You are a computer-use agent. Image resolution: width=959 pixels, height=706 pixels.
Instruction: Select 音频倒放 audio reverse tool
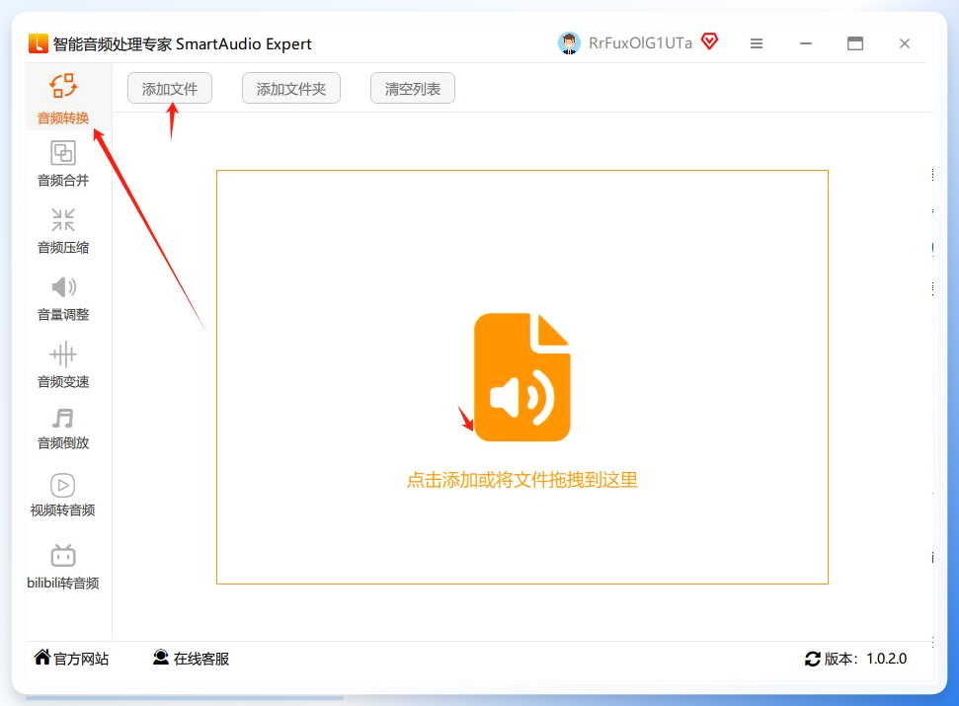[63, 430]
